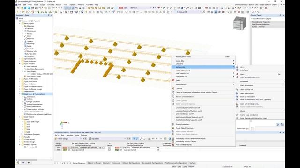
Task: Click the axis gizmo in the viewport corner
Action: coord(64,124)
